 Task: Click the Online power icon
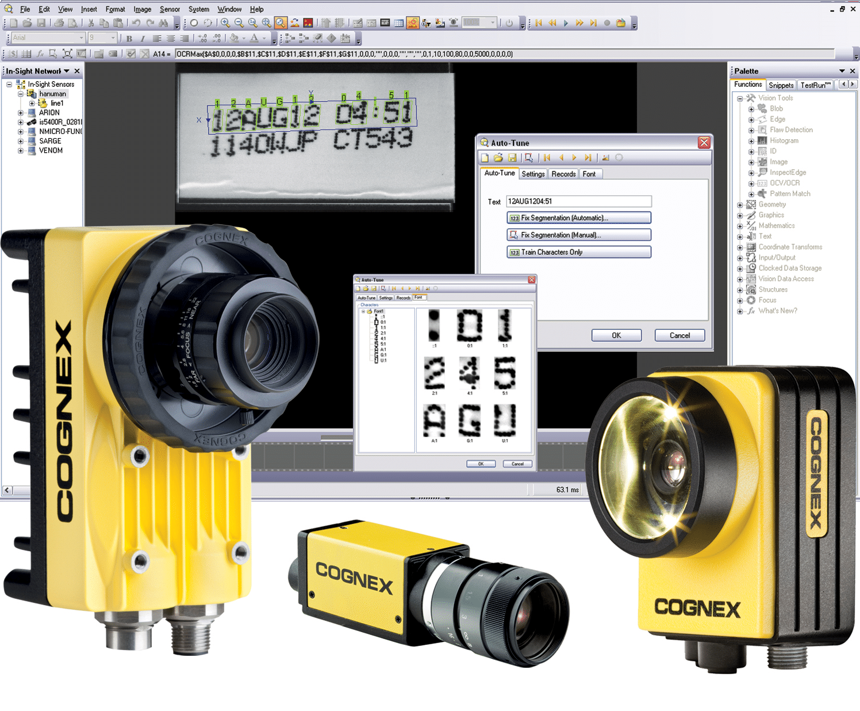509,23
